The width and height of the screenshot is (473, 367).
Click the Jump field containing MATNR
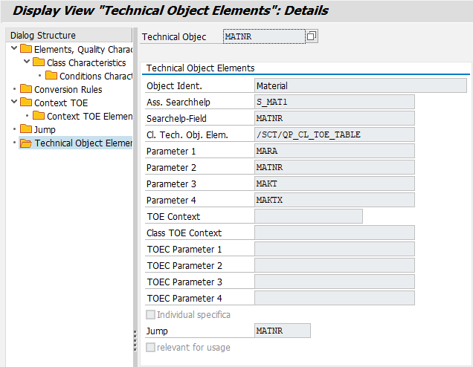coord(282,331)
